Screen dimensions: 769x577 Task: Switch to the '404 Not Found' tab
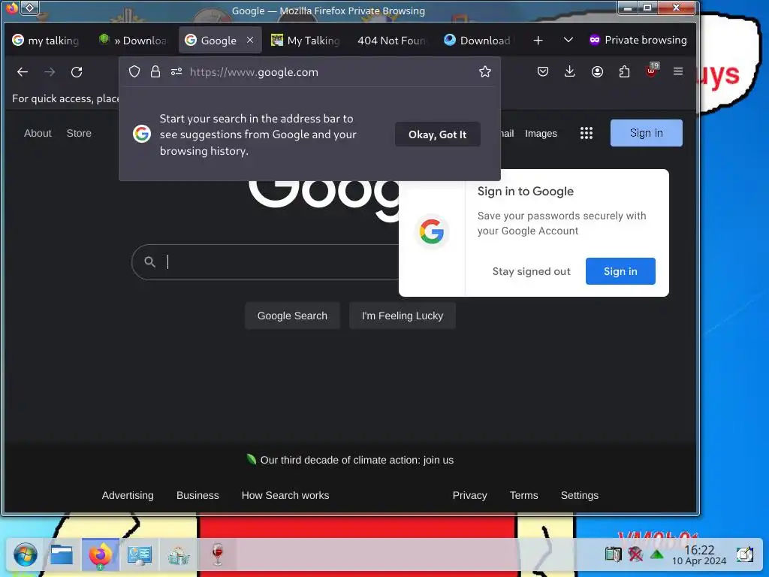(392, 41)
